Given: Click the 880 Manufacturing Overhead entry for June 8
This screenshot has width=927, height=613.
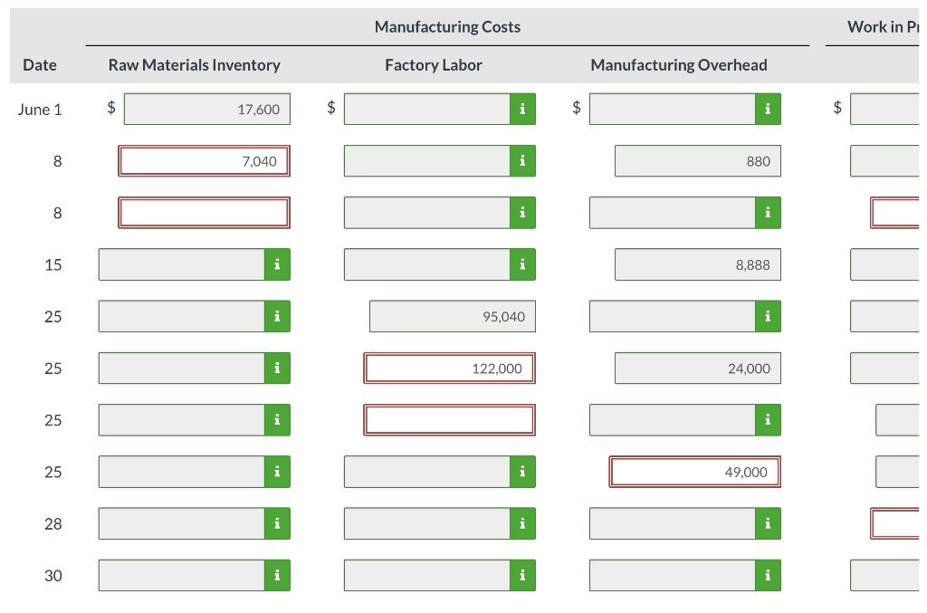Looking at the screenshot, I should click(697, 160).
